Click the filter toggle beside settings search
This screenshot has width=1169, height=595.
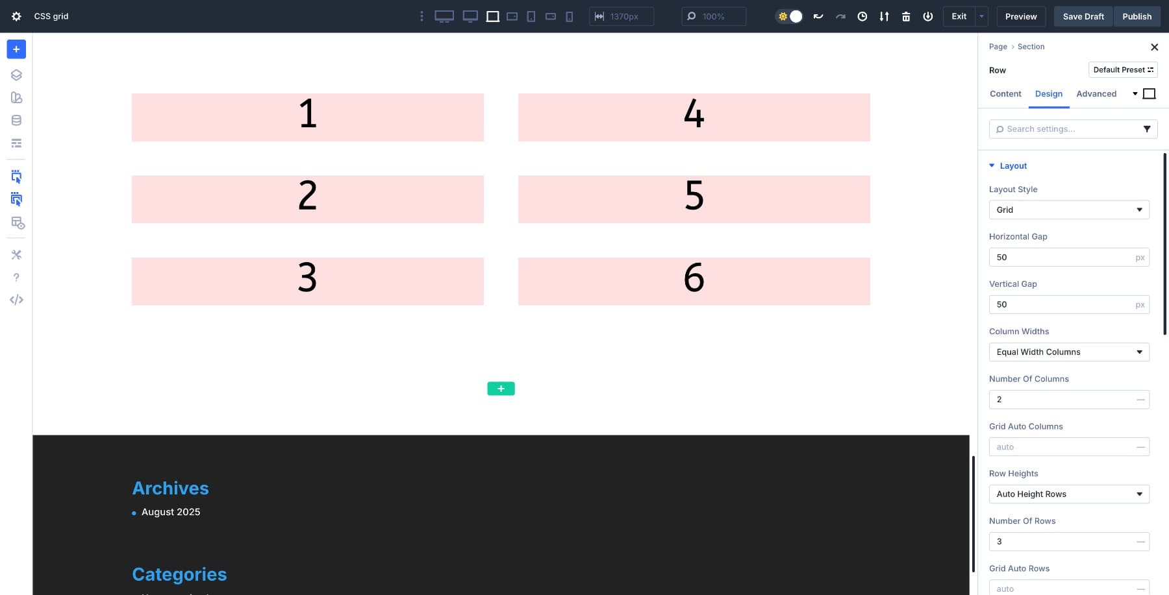pos(1148,128)
